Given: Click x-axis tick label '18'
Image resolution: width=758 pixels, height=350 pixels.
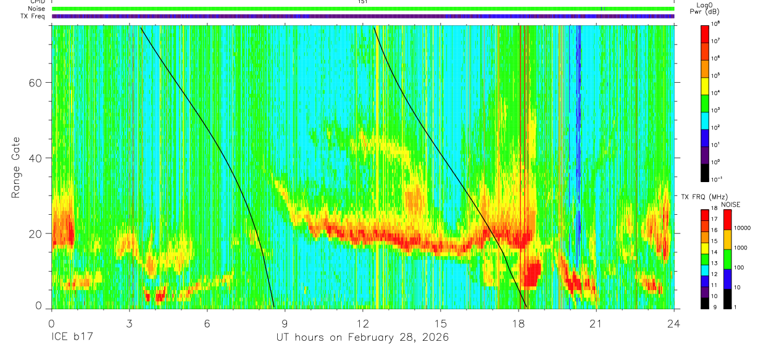Looking at the screenshot, I should 519,323.
